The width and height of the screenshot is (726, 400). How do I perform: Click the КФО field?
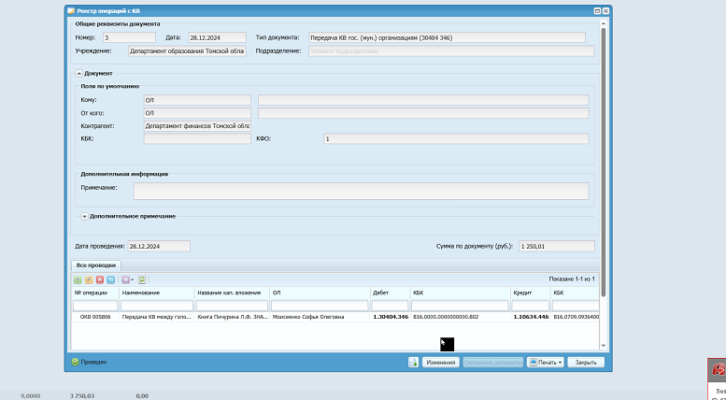click(x=456, y=138)
